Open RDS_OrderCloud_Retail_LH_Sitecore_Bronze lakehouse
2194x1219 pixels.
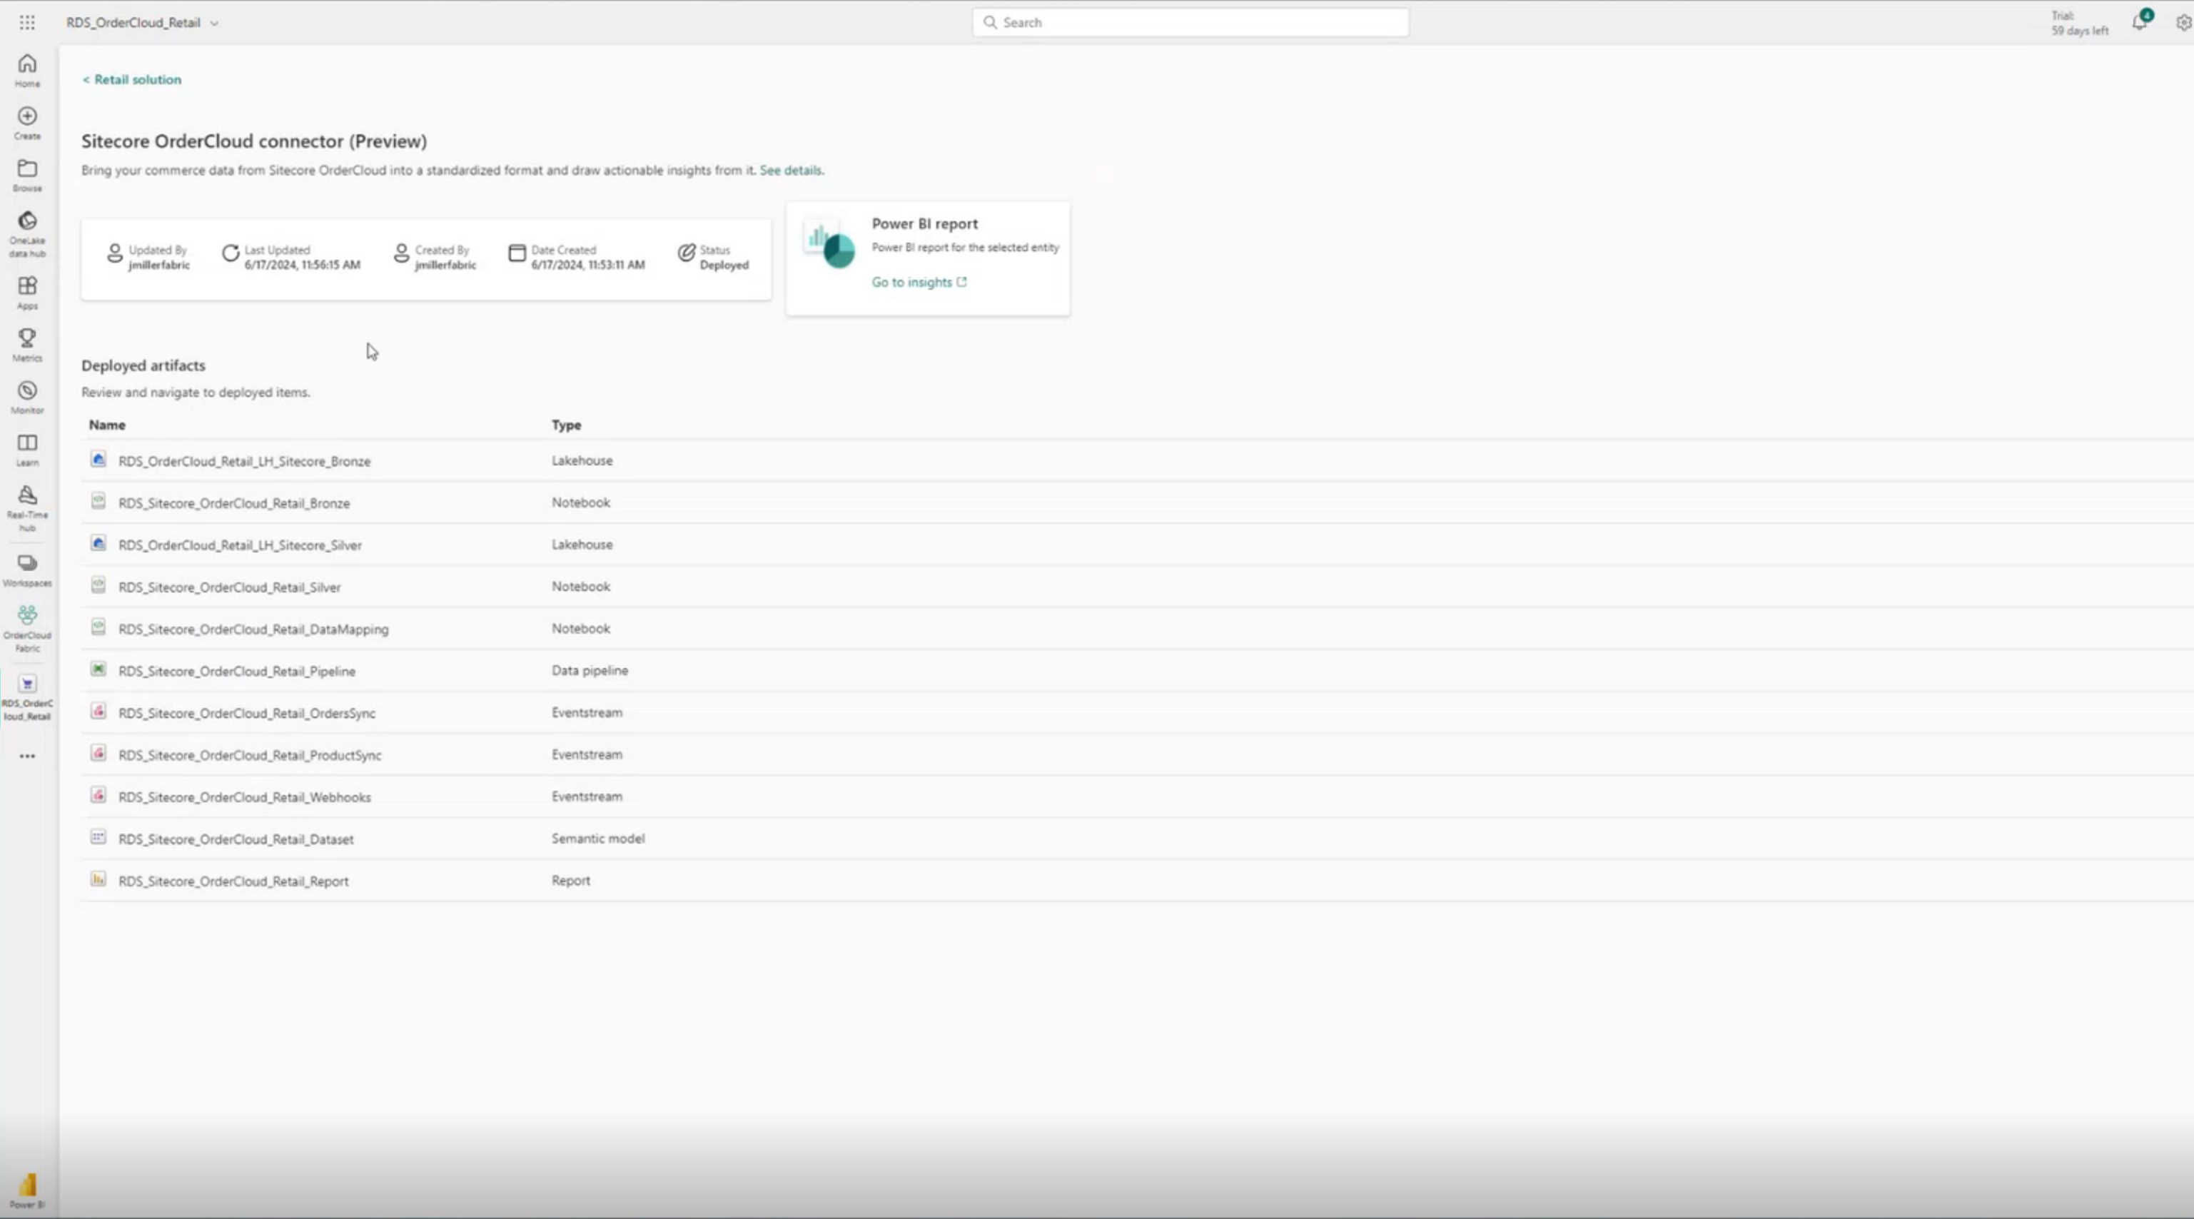(x=244, y=461)
